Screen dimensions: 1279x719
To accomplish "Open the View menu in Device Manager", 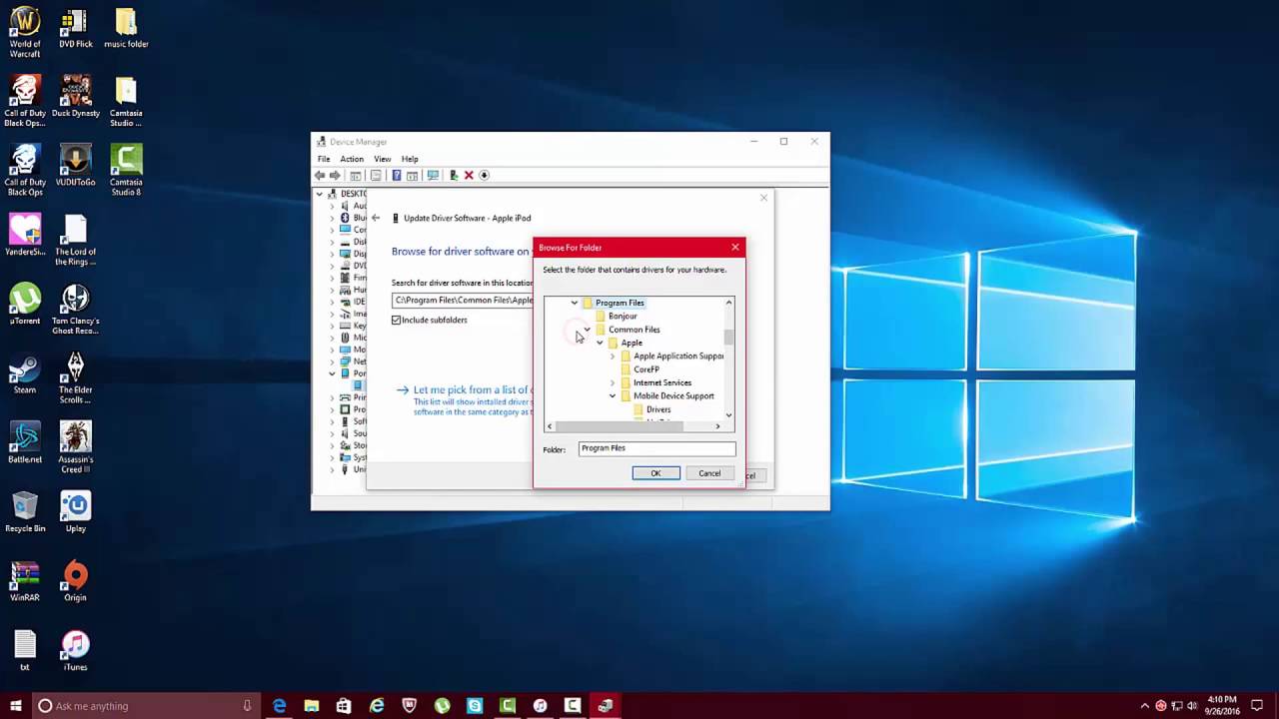I will (383, 159).
